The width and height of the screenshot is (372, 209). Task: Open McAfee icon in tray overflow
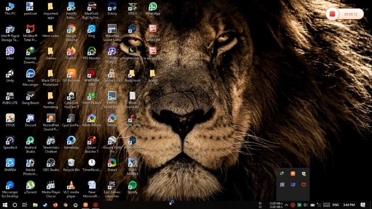303,185
